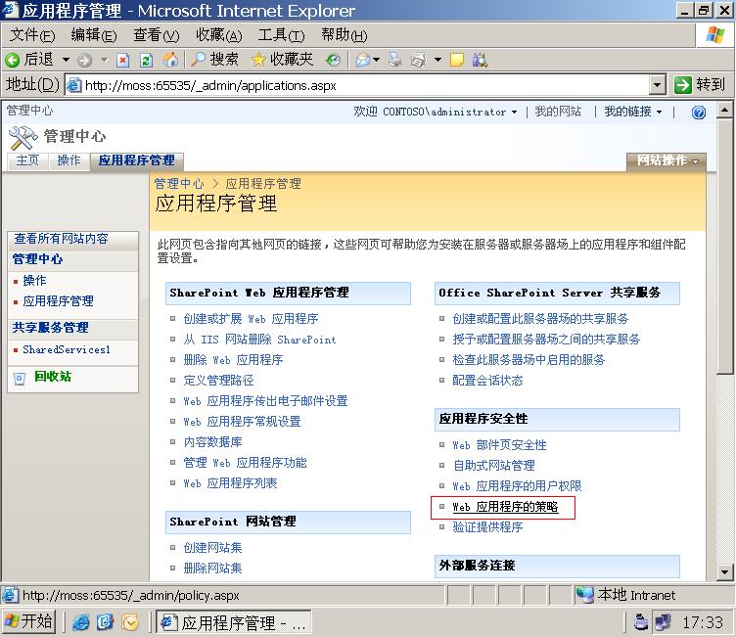Viewport: 736px width, 637px height.
Task: Click the blue Help question mark icon
Action: pyautogui.click(x=699, y=113)
